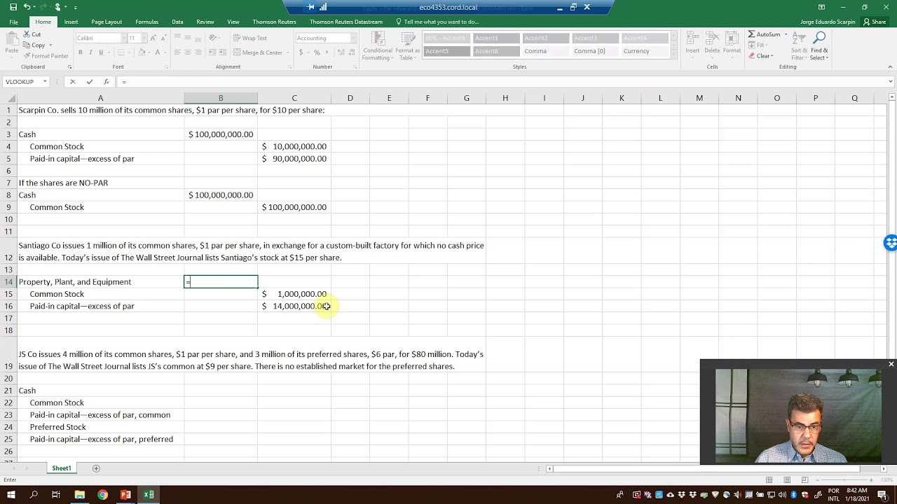Expand the Merge & Center options arrow
Viewport: 897px width, 504px height.
pos(288,52)
